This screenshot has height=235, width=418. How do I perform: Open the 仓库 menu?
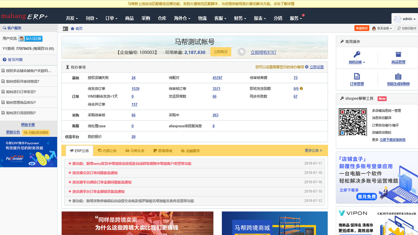(x=162, y=18)
